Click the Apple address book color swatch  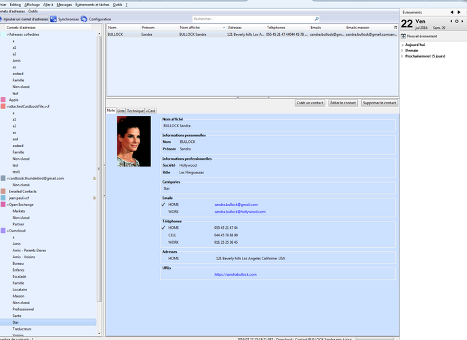coord(3,100)
